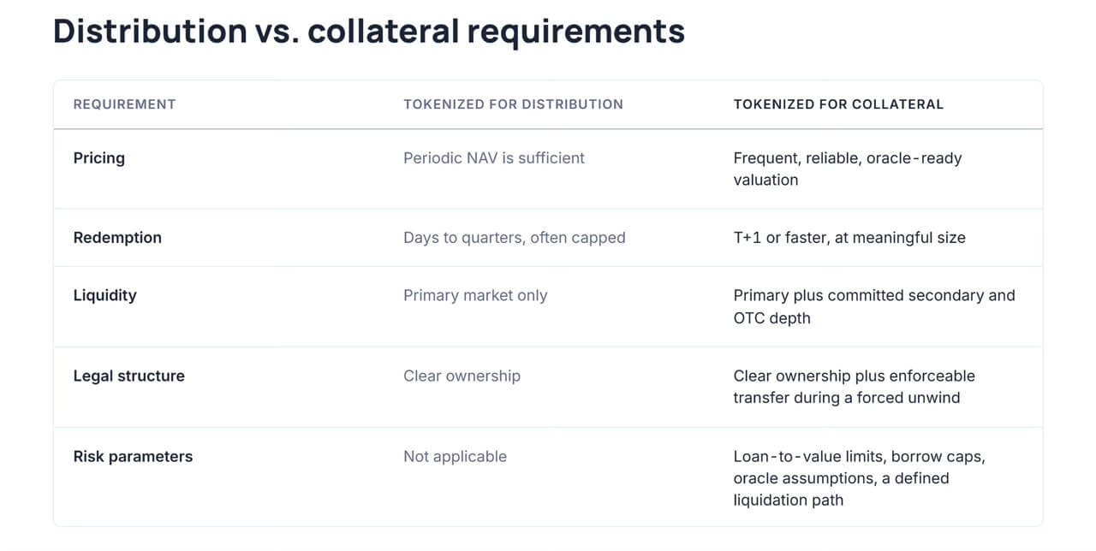Click the Pricing row label
1096x551 pixels.
(x=98, y=158)
